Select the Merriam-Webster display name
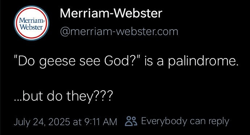Screen dimensions: 250x135 (x=111, y=13)
